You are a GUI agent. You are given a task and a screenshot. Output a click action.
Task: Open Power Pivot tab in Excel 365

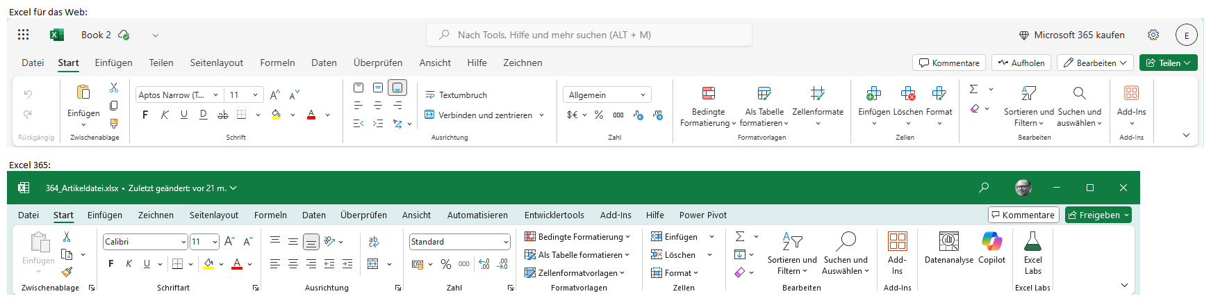(703, 215)
